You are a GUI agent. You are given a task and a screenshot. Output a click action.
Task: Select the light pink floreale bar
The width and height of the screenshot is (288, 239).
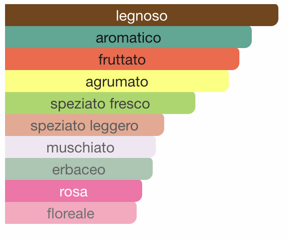tap(71, 213)
